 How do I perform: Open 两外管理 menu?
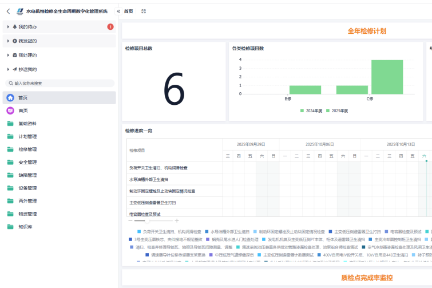[60, 201]
